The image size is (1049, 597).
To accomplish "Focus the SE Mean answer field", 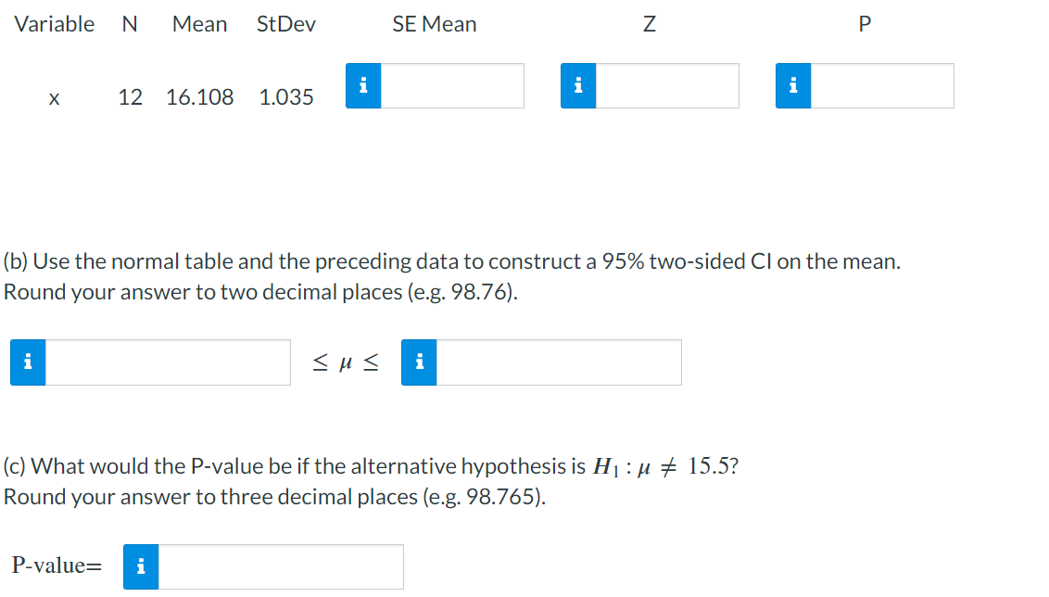I will 452,85.
